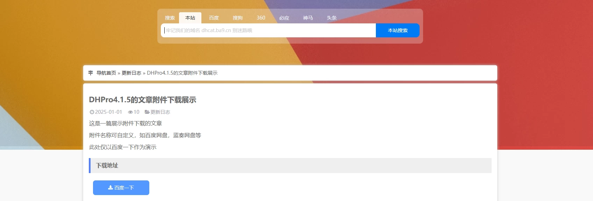The height and width of the screenshot is (201, 593).
Task: Switch to the 搜狗 search tab
Action: pos(238,18)
